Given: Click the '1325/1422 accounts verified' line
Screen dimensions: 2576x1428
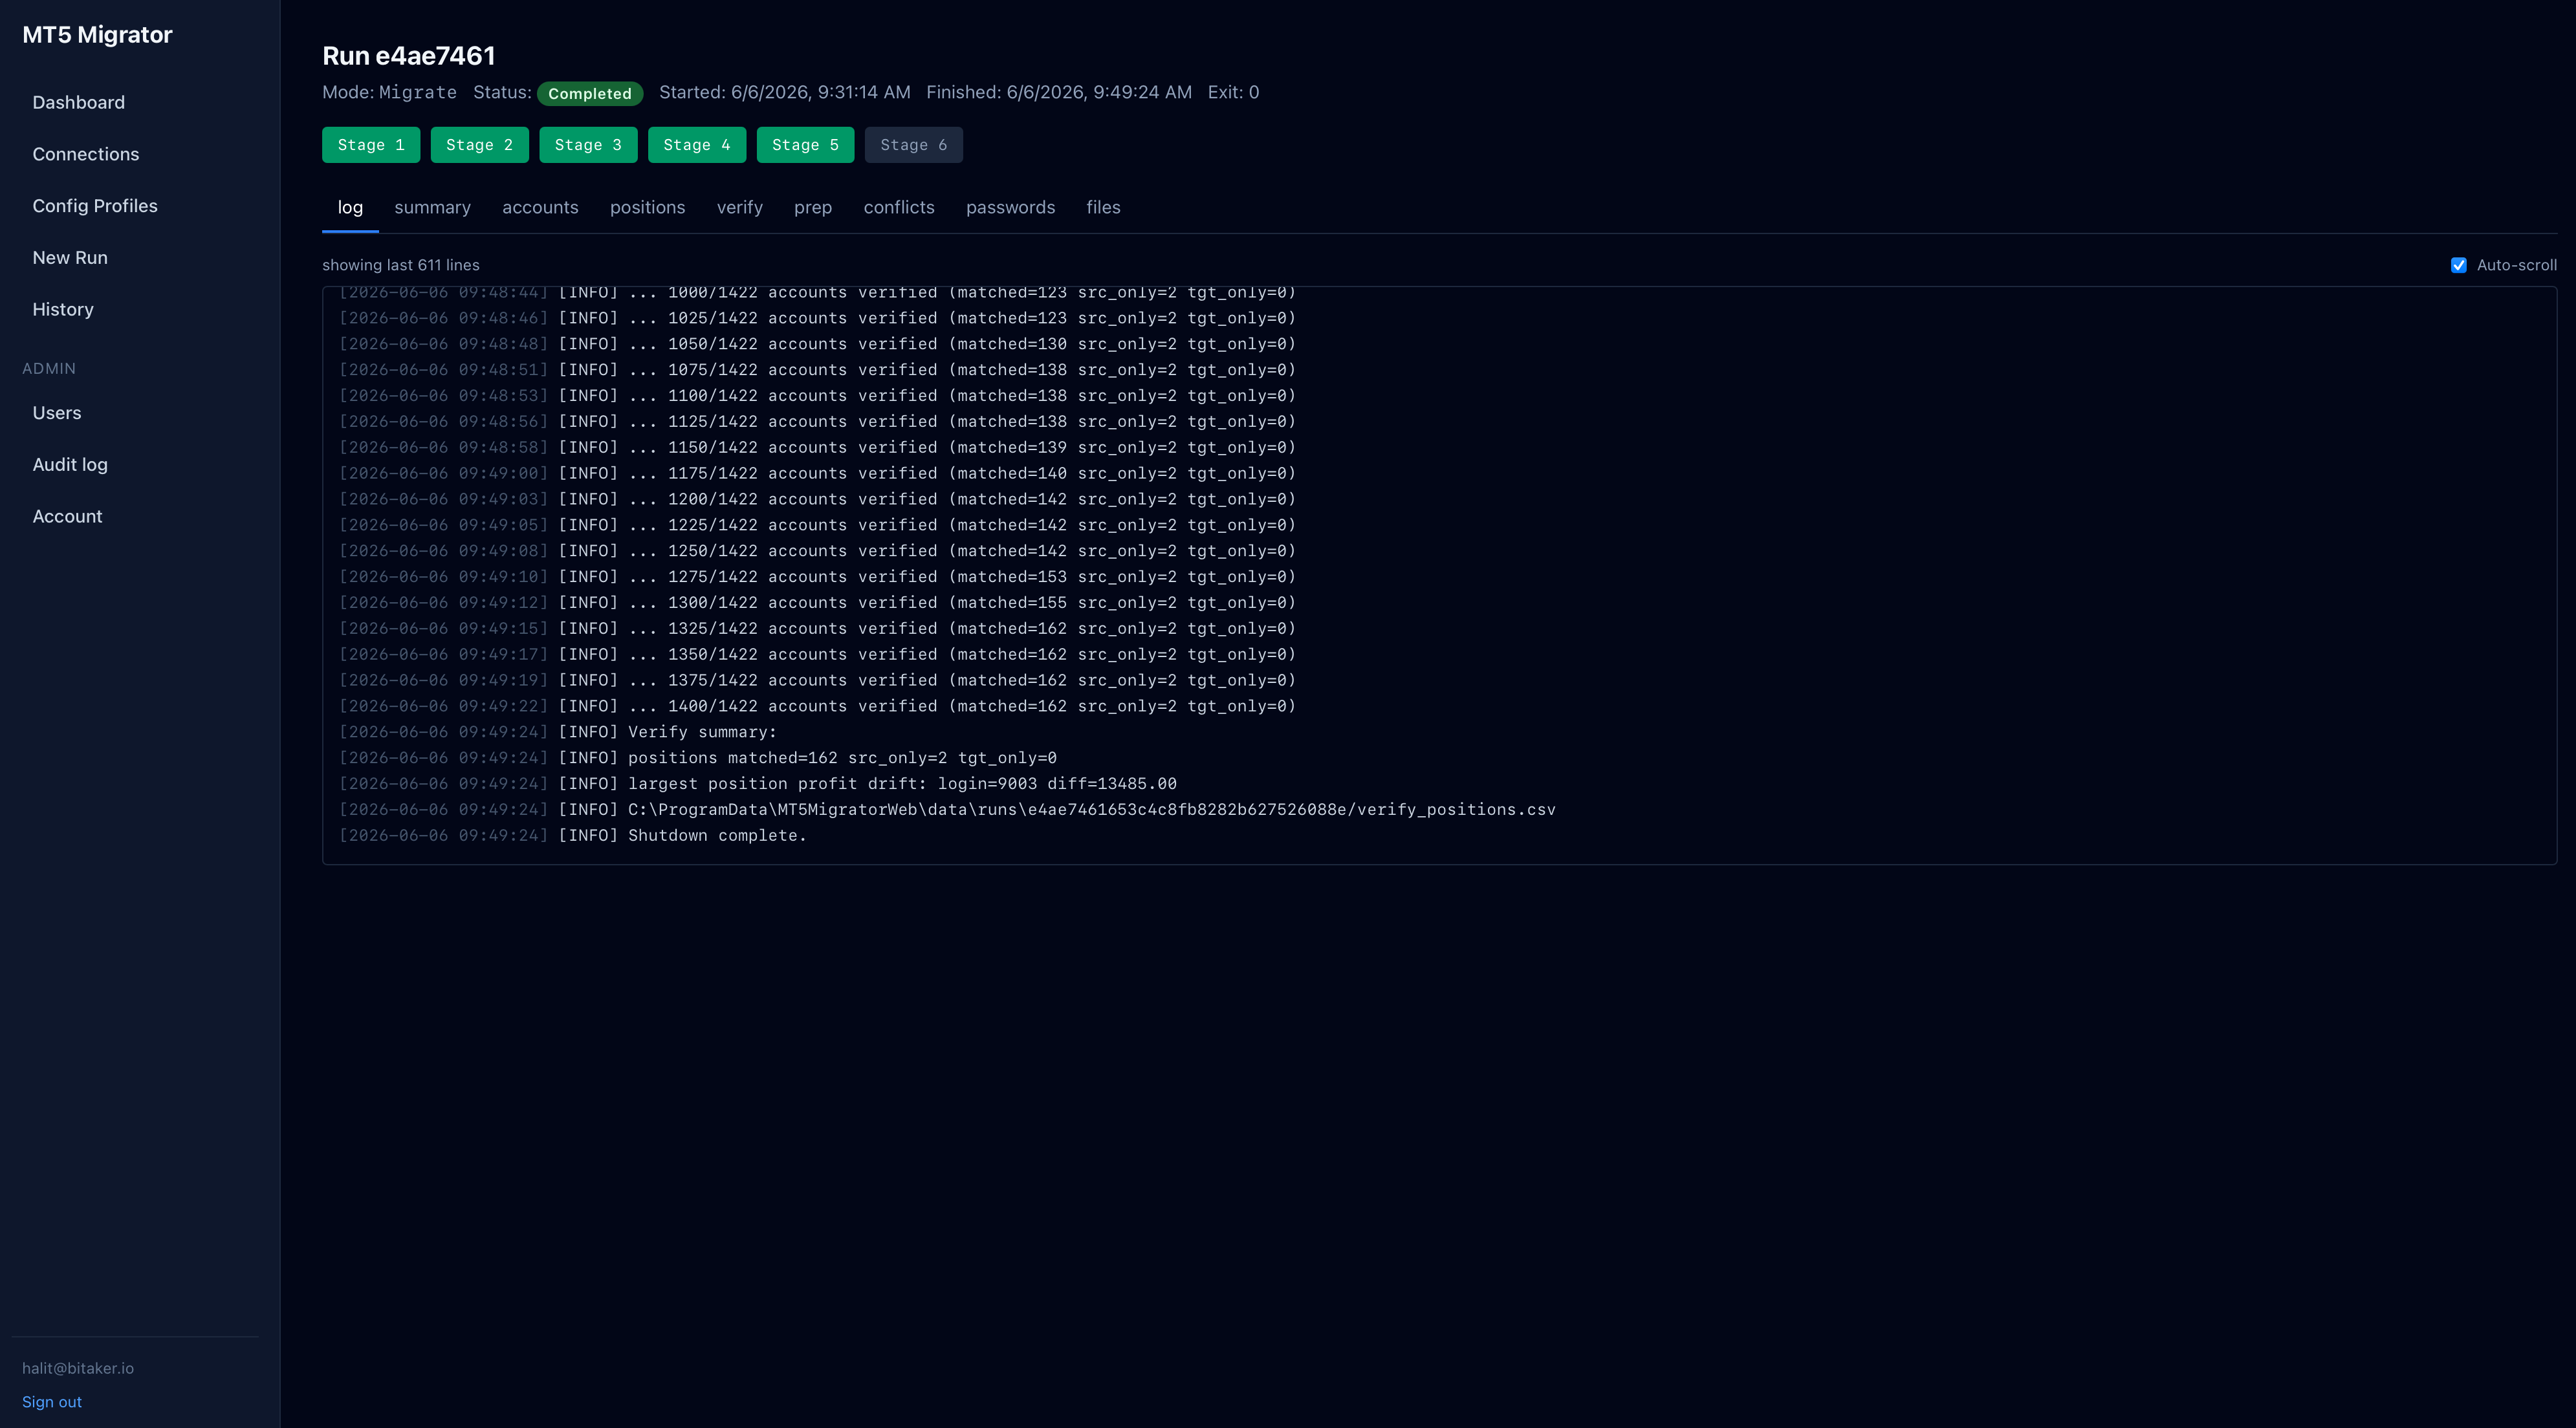Looking at the screenshot, I should pyautogui.click(x=818, y=628).
